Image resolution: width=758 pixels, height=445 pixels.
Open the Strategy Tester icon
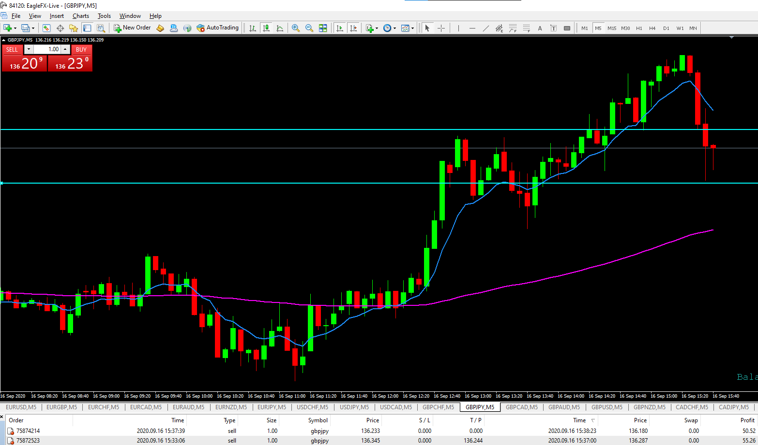[x=101, y=28]
